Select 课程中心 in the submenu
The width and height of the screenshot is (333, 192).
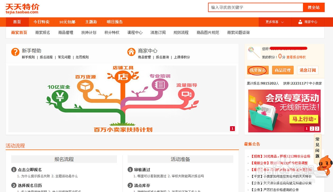pos(135,33)
